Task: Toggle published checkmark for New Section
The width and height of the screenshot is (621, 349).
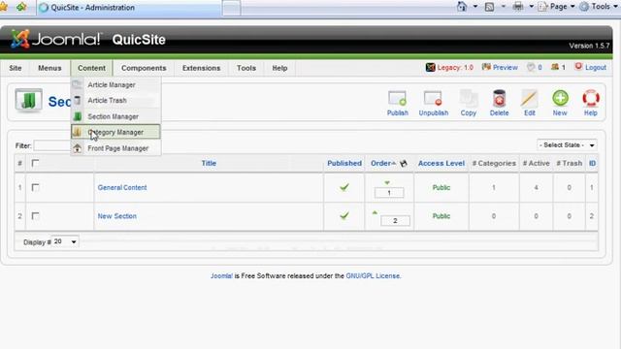Action: [344, 215]
